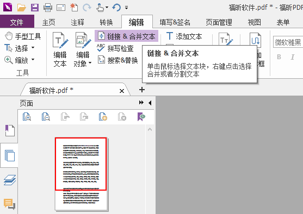Open the bookmarks sidebar panel
Image resolution: width=303 pixels, height=214 pixels.
pyautogui.click(x=10, y=131)
